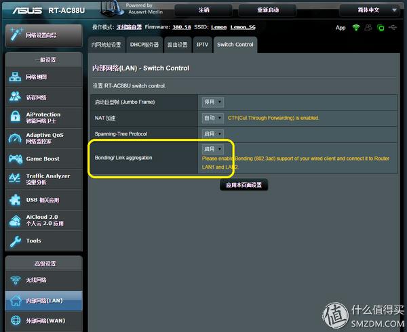Click the NAT acceleration label text
Viewport: 407px width, 332px height.
click(105, 118)
